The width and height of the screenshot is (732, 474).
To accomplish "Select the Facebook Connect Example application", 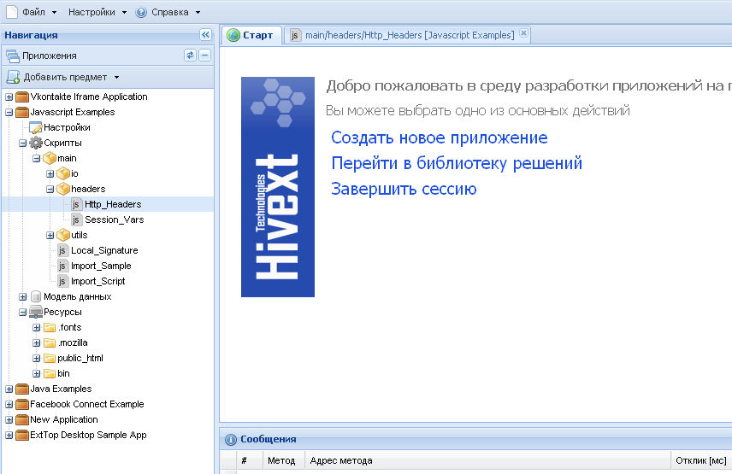I will pyautogui.click(x=87, y=404).
